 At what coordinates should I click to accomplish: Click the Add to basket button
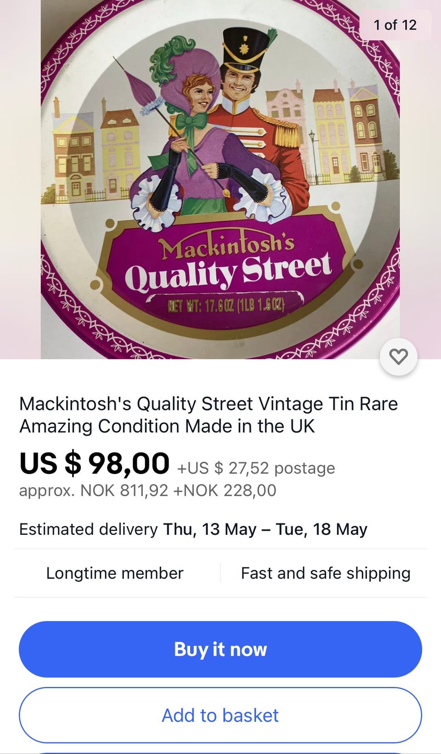220,715
